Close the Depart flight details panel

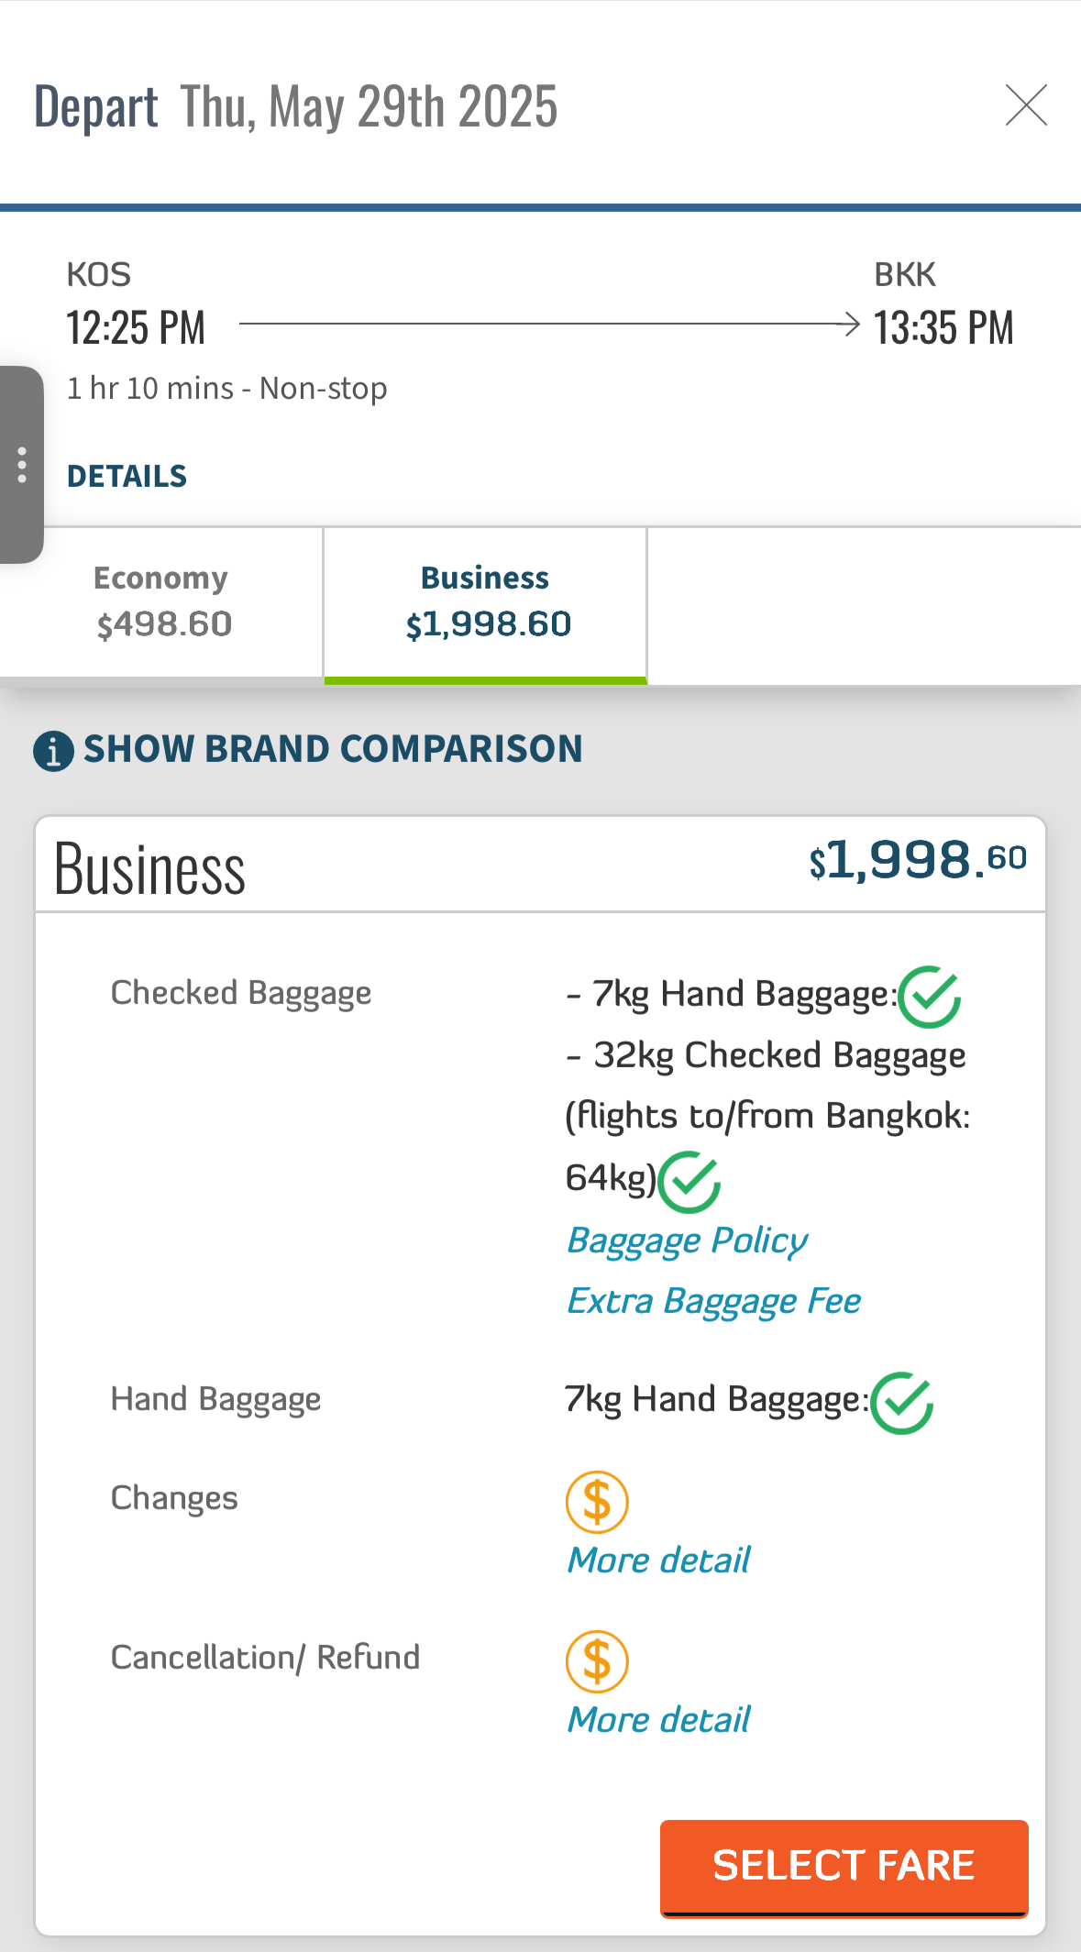click(1026, 105)
